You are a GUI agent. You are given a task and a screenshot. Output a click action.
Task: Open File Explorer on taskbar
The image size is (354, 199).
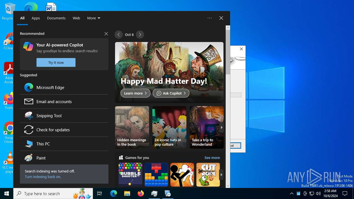click(127, 193)
